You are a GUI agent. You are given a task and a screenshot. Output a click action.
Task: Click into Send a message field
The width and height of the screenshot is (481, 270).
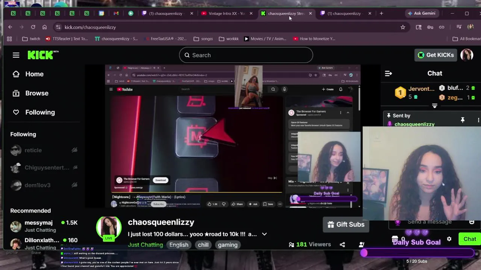pyautogui.click(x=430, y=222)
